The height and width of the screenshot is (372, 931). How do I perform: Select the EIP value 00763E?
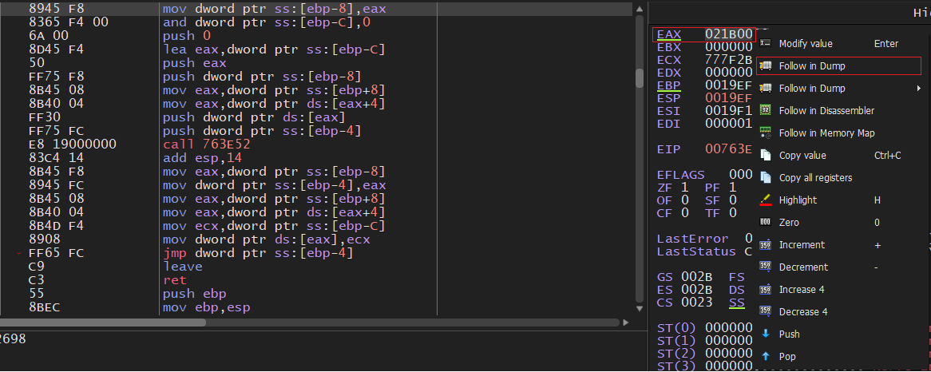(x=728, y=149)
